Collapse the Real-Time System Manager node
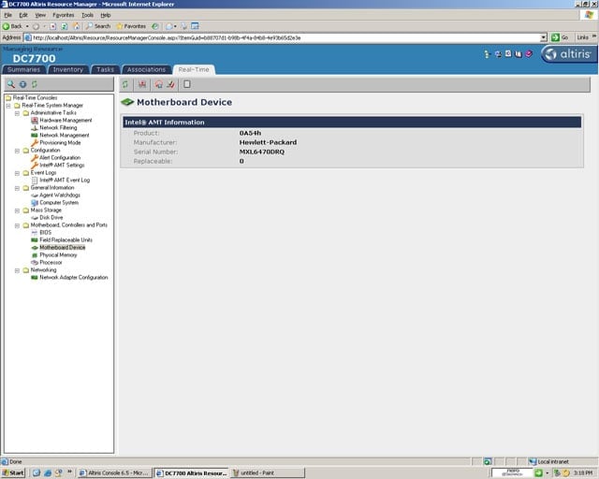This screenshot has width=599, height=479. pyautogui.click(x=8, y=106)
